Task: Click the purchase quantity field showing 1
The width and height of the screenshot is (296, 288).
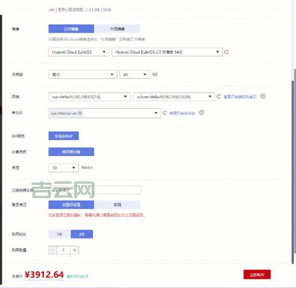Action: (63, 250)
